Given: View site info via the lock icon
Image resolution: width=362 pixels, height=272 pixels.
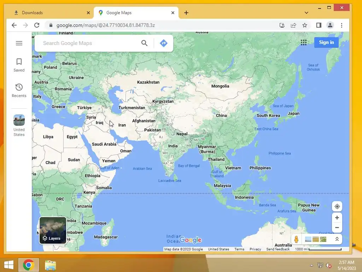Looking at the screenshot, I should 51,25.
